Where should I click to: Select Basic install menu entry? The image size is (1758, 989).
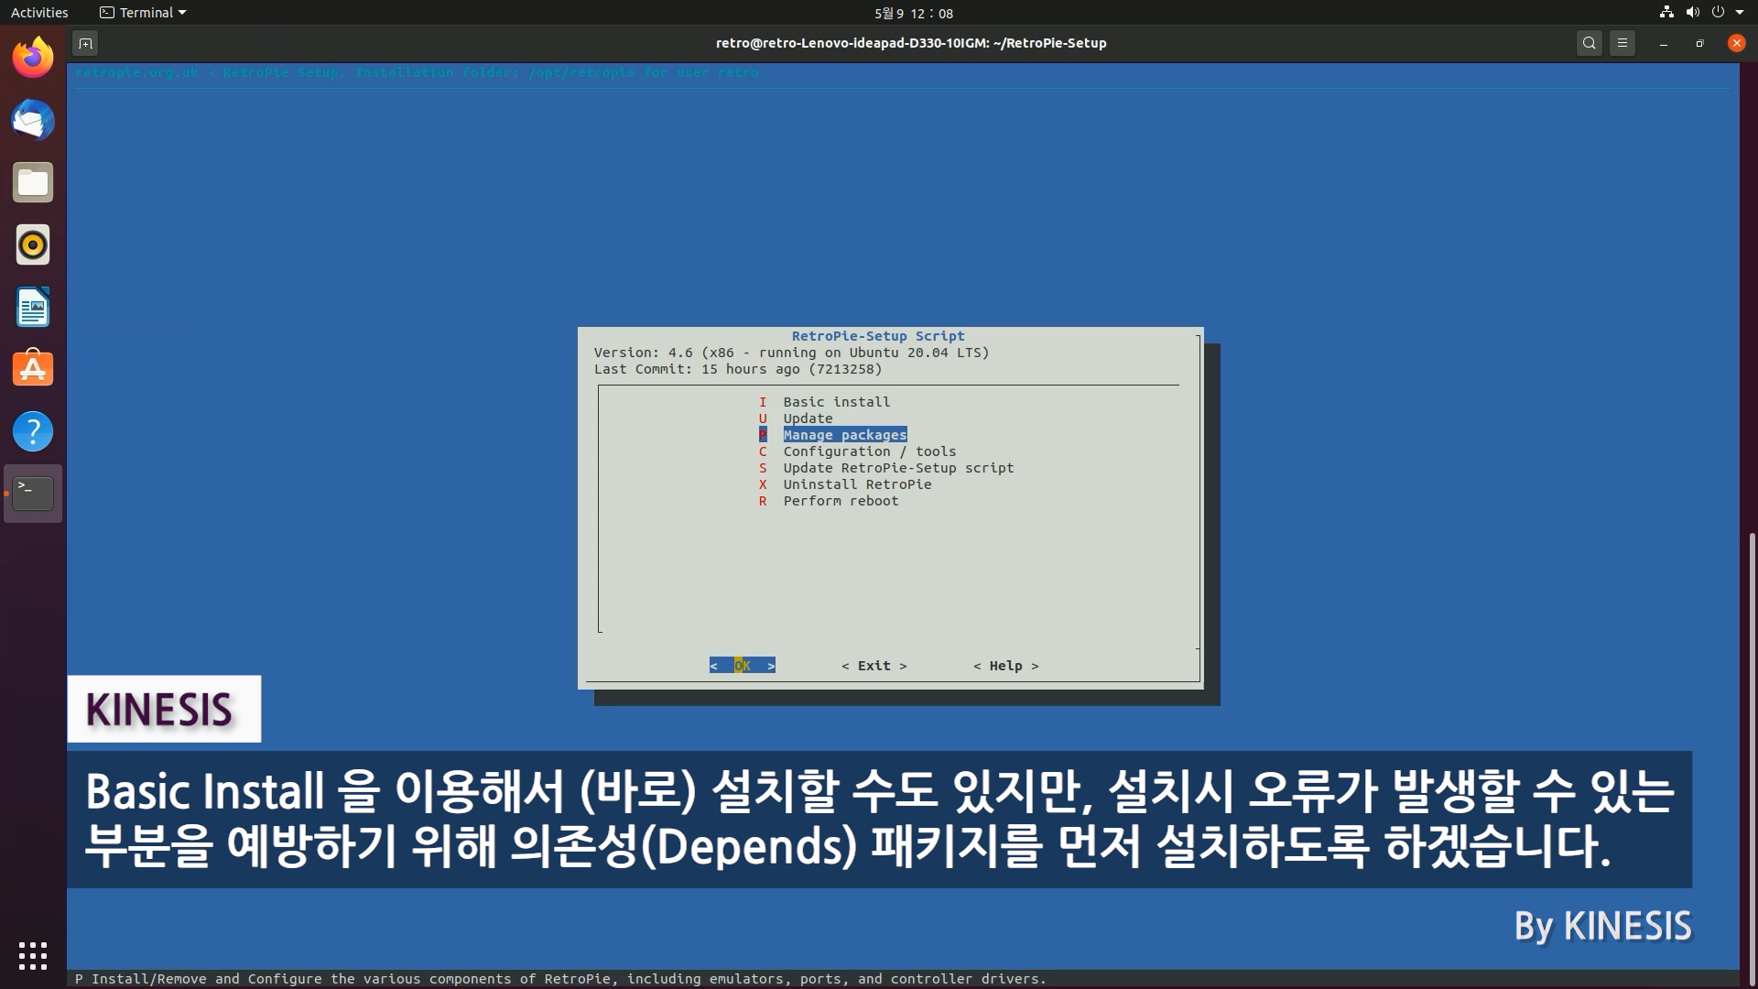(836, 402)
